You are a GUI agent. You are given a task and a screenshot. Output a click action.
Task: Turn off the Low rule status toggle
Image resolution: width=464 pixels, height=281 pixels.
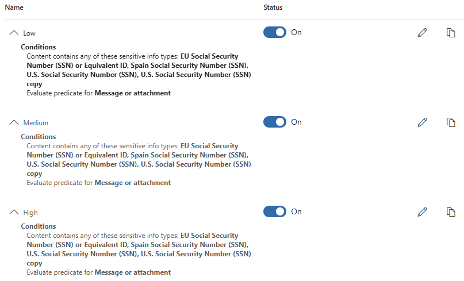click(x=275, y=33)
